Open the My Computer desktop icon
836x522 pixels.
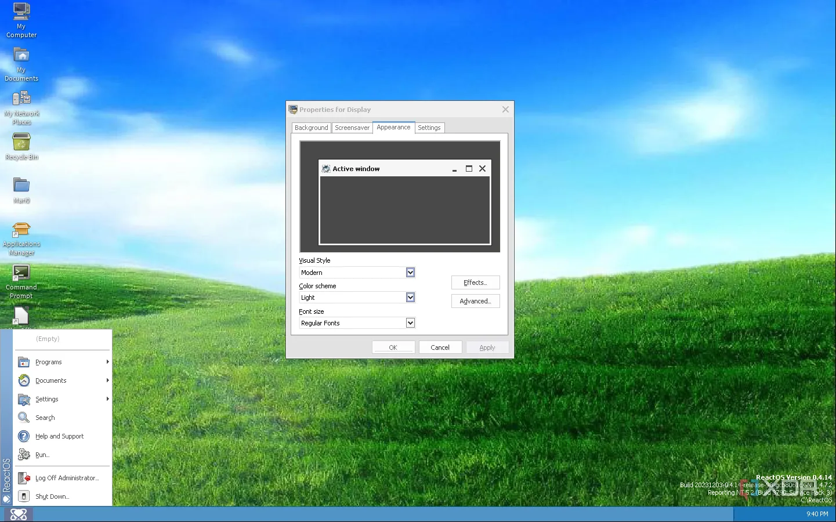[21, 12]
